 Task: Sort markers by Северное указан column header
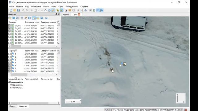[48, 51]
